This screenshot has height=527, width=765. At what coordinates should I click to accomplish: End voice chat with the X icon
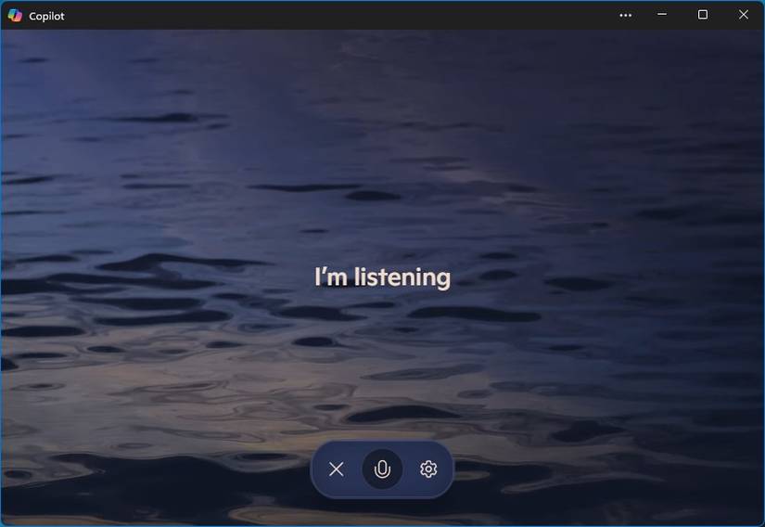[337, 469]
